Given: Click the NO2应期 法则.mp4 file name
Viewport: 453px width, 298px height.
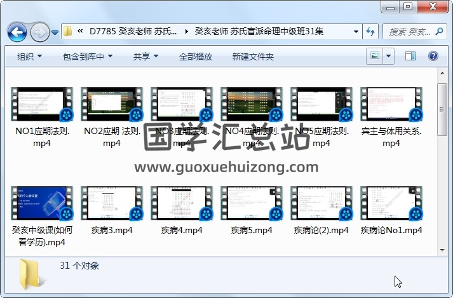Looking at the screenshot, I should pos(112,137).
